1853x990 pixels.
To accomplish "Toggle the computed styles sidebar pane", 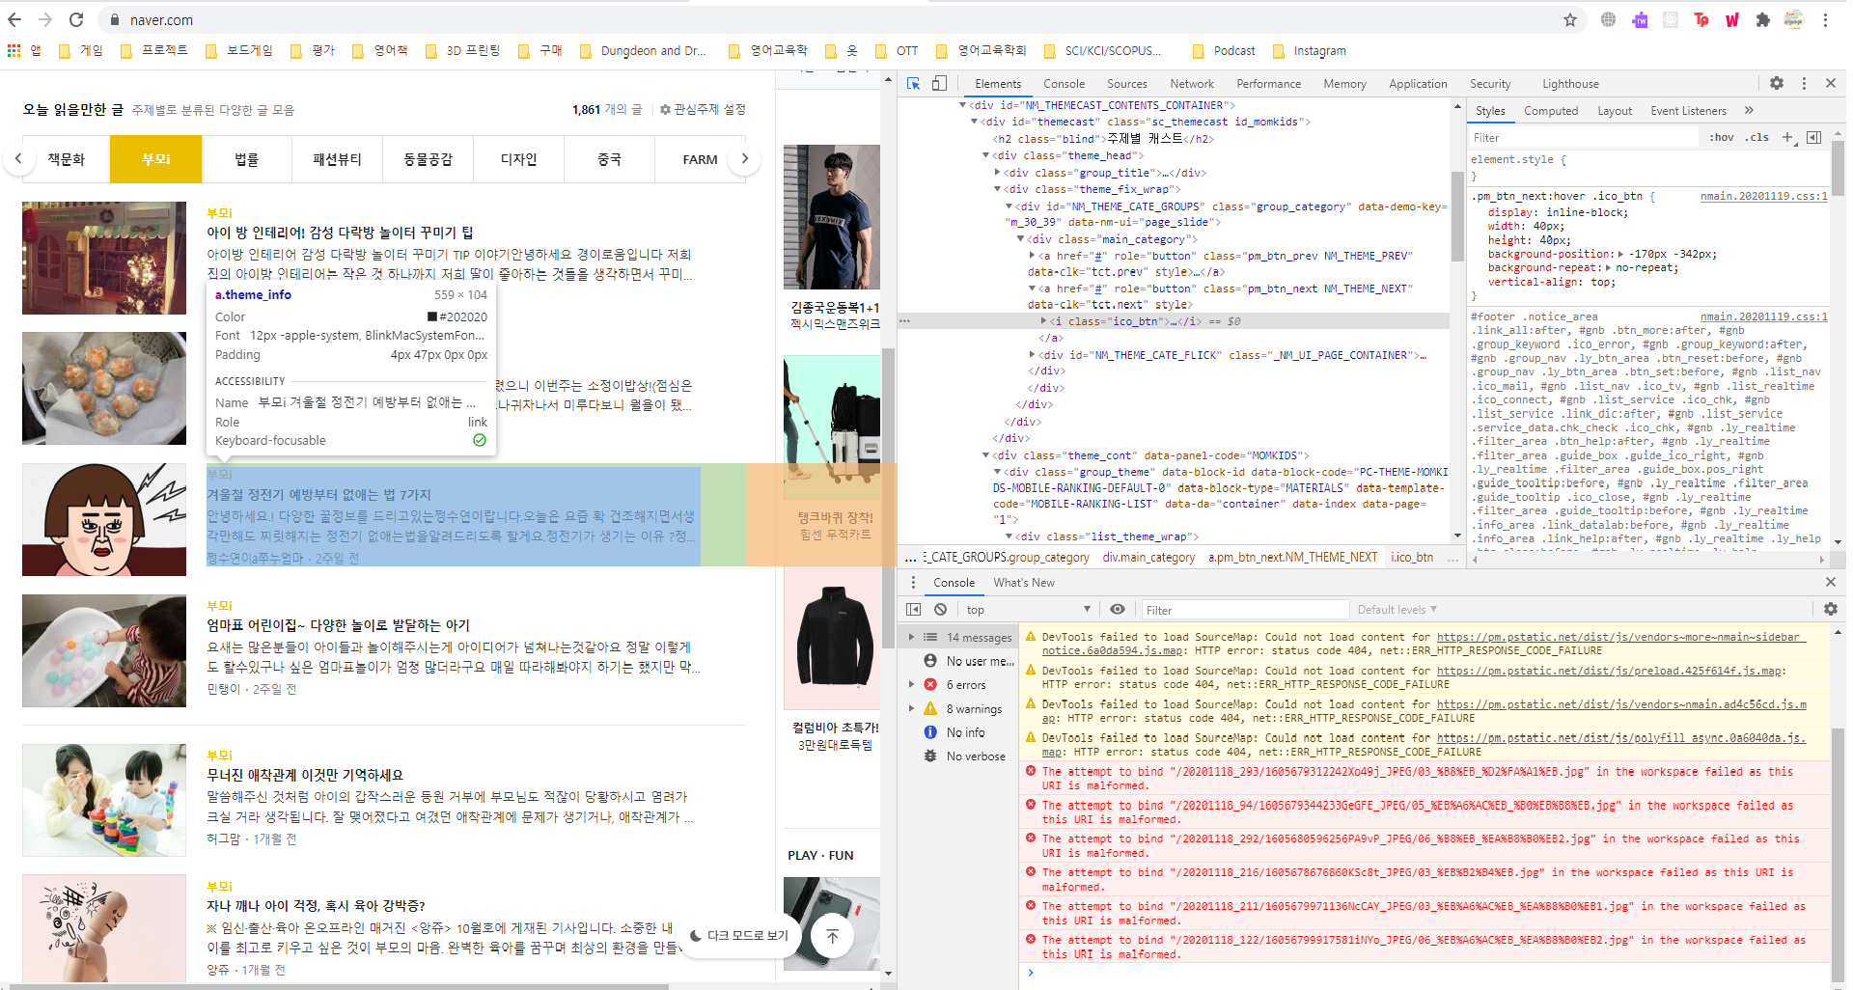I will click(1814, 138).
